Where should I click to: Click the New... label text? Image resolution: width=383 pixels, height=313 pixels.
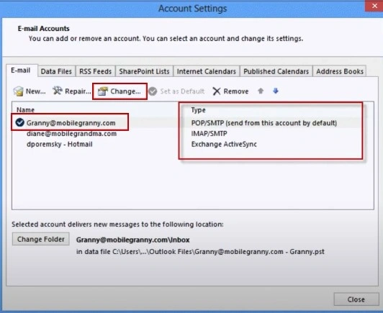[36, 91]
